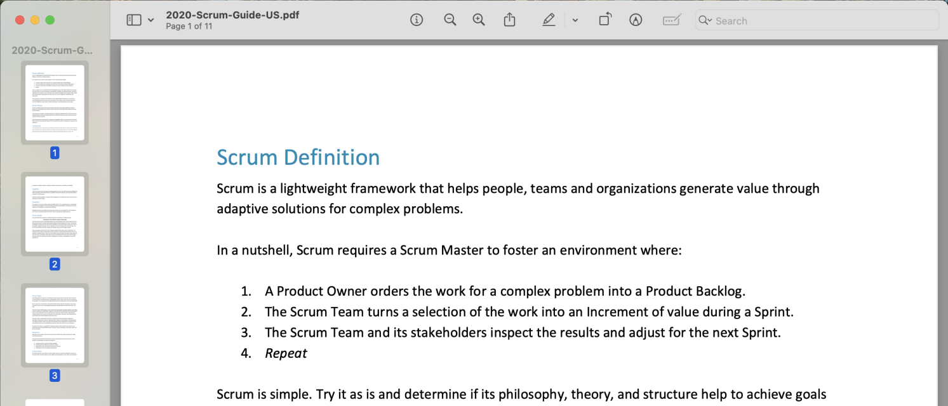
Task: Select the page 2 thumbnail
Action: tap(55, 214)
